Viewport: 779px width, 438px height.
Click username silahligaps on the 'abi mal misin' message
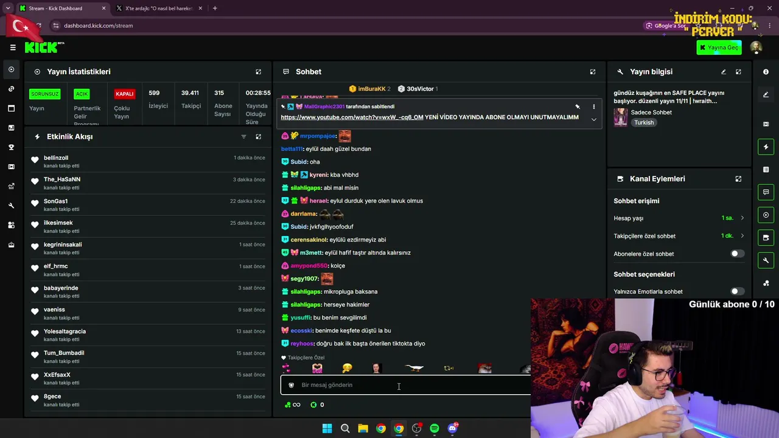coord(306,188)
